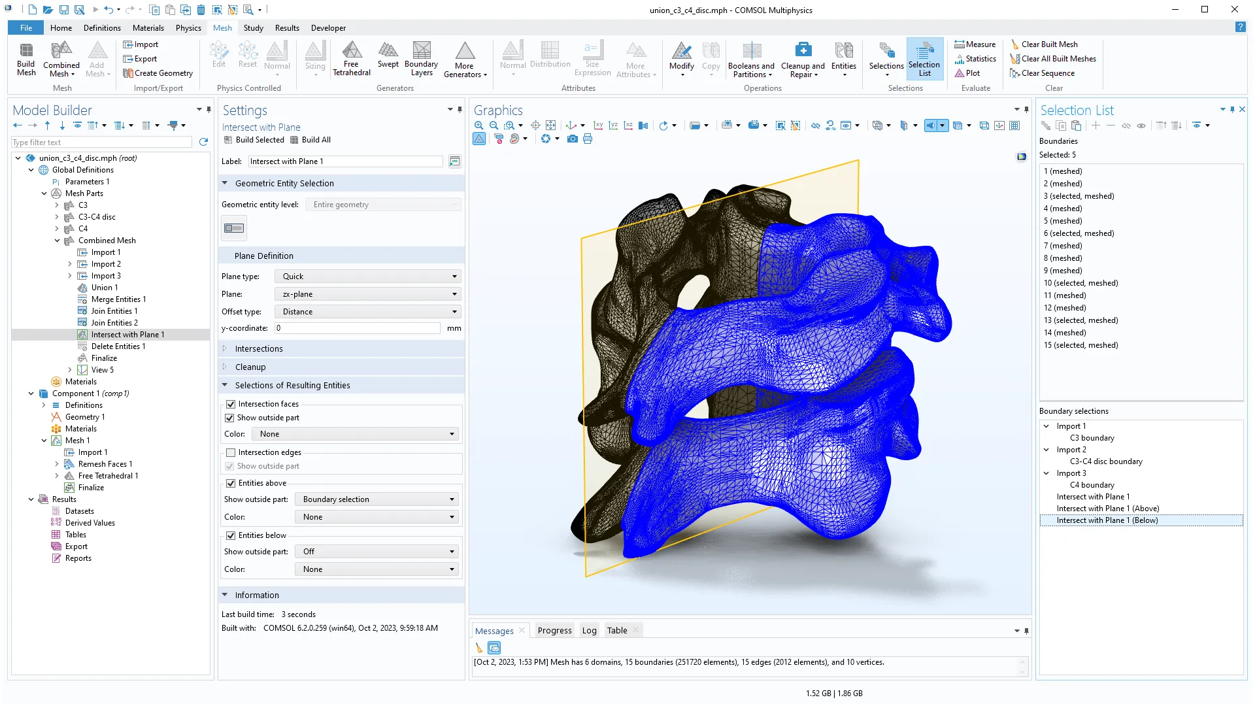Disable the Entities below checkbox
Screen dimensions: 1255x704
pos(231,535)
